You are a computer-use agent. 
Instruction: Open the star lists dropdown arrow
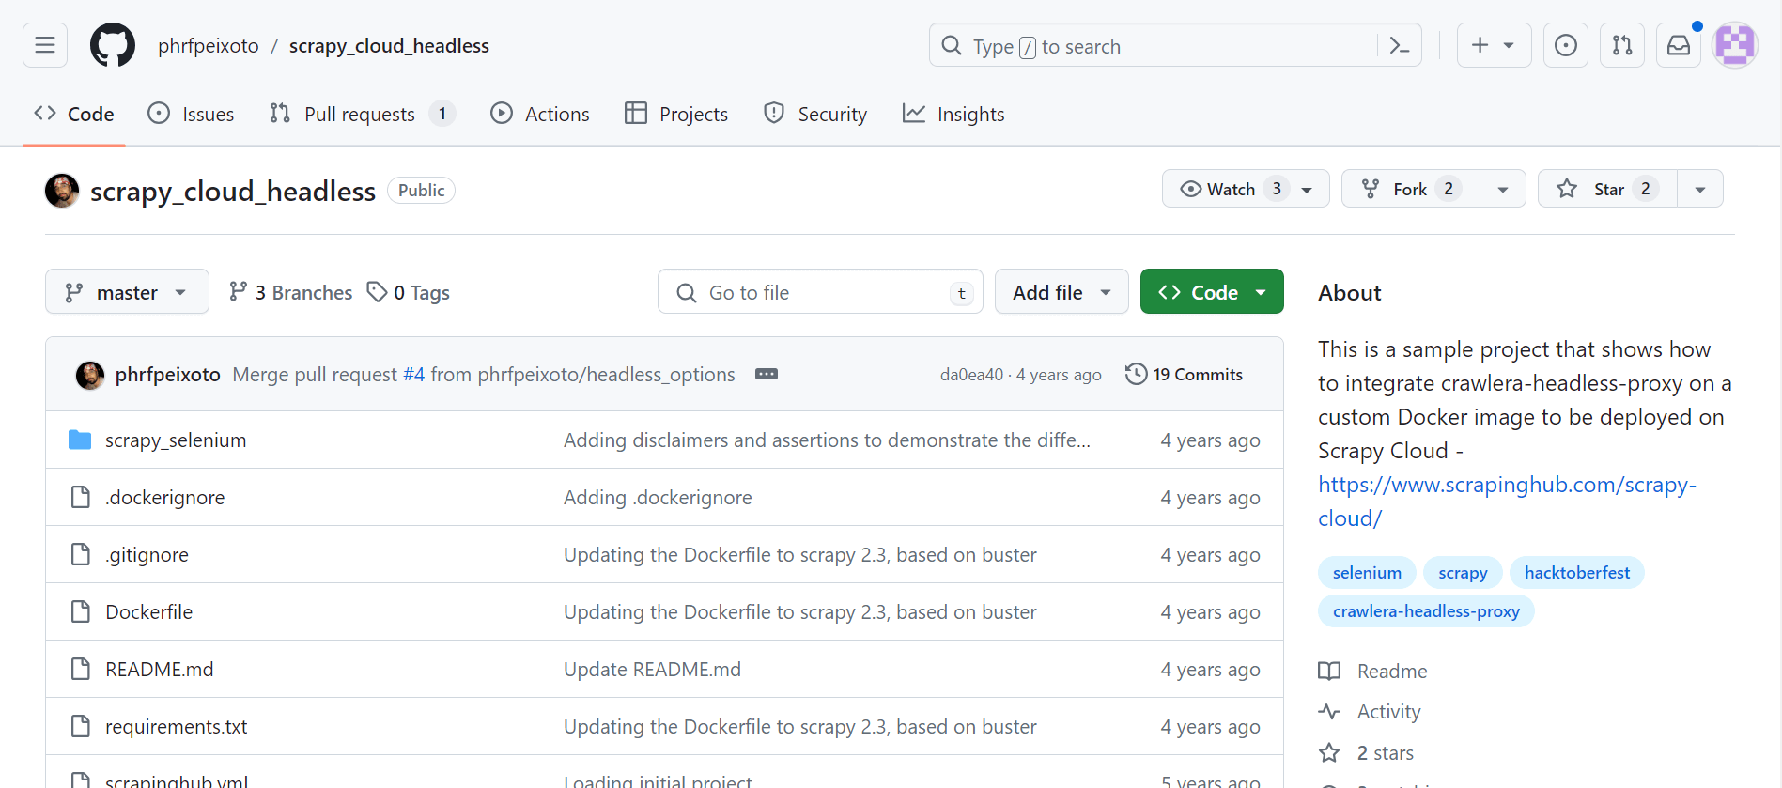coord(1699,189)
